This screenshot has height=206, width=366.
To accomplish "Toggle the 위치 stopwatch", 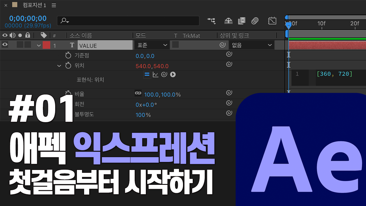I will [x=68, y=66].
